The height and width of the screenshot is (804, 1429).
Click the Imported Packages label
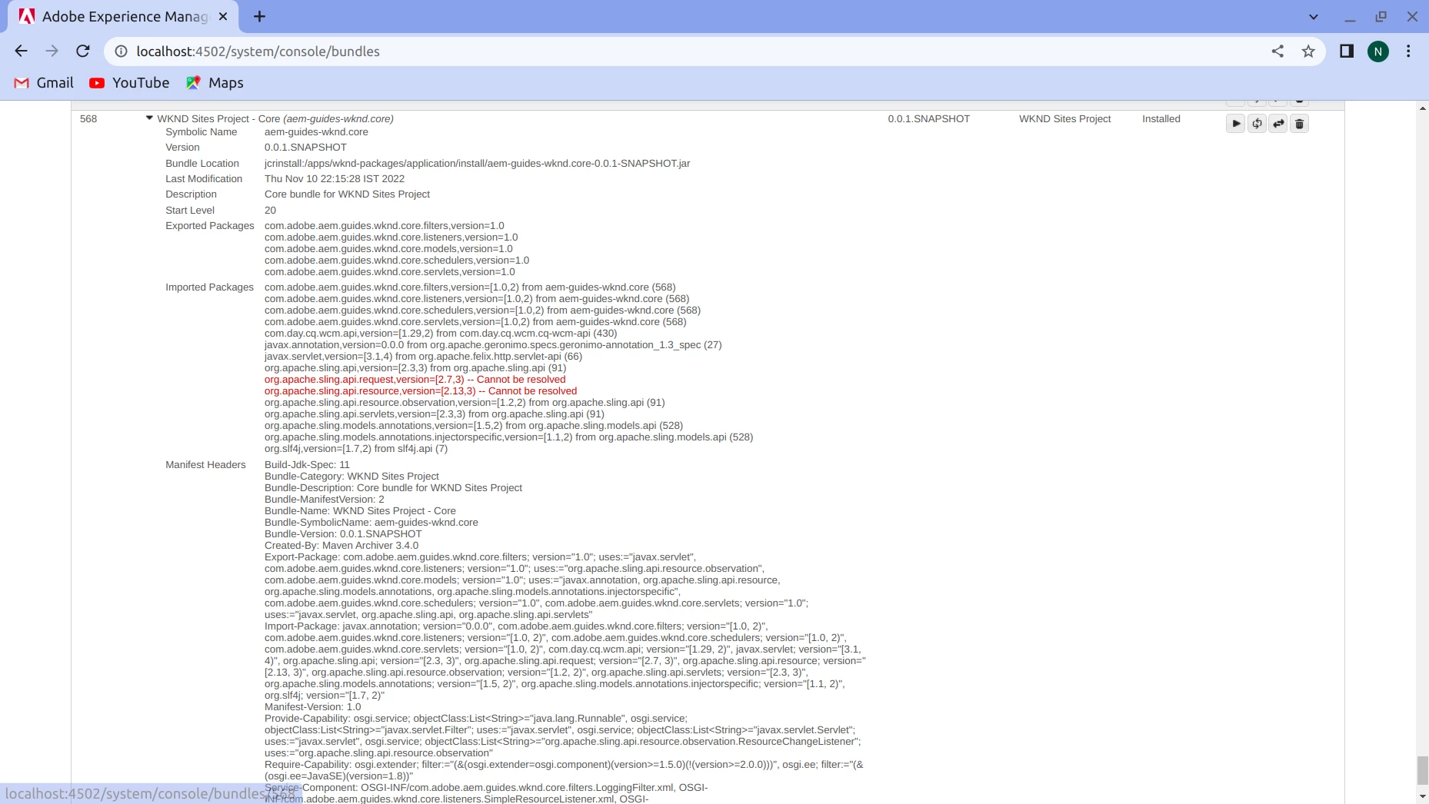(x=209, y=287)
